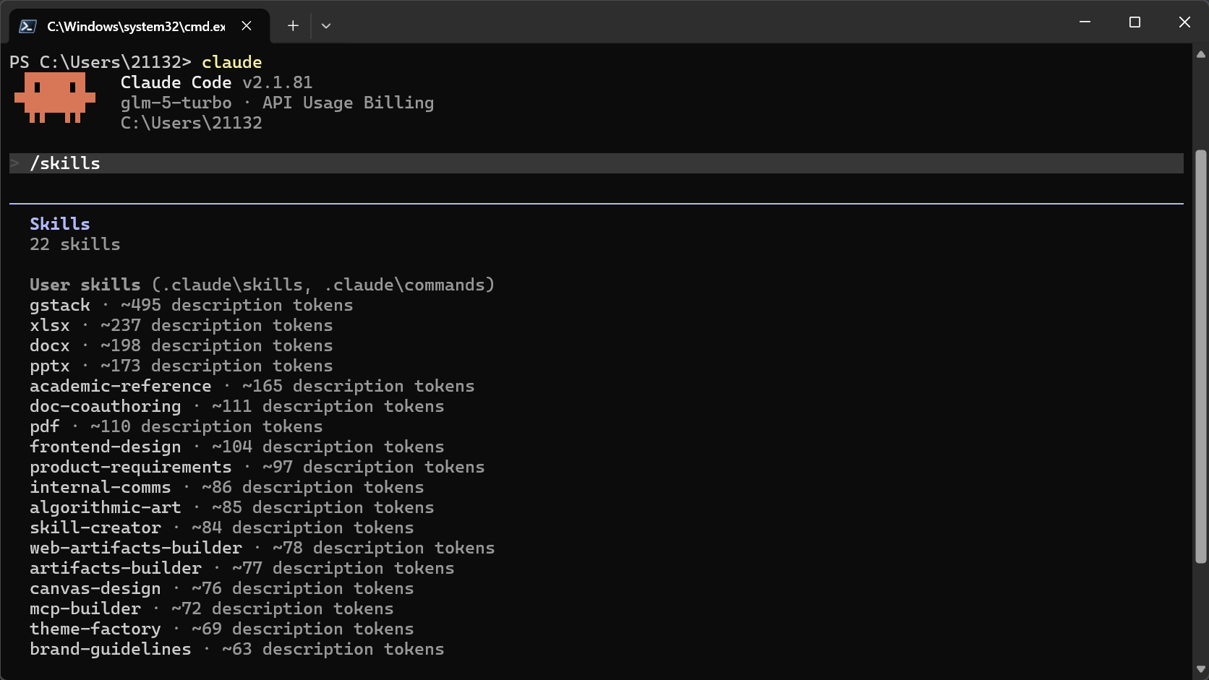The image size is (1209, 680).
Task: Select the doc-coauthoring skill row
Action: click(x=237, y=406)
